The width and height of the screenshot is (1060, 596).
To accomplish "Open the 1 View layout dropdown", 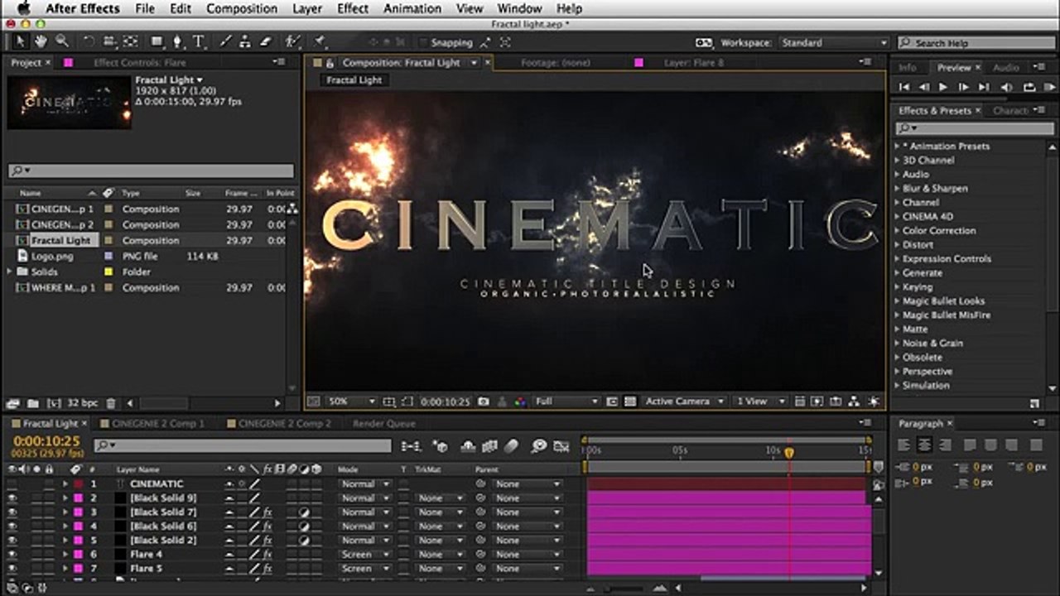I will 760,401.
